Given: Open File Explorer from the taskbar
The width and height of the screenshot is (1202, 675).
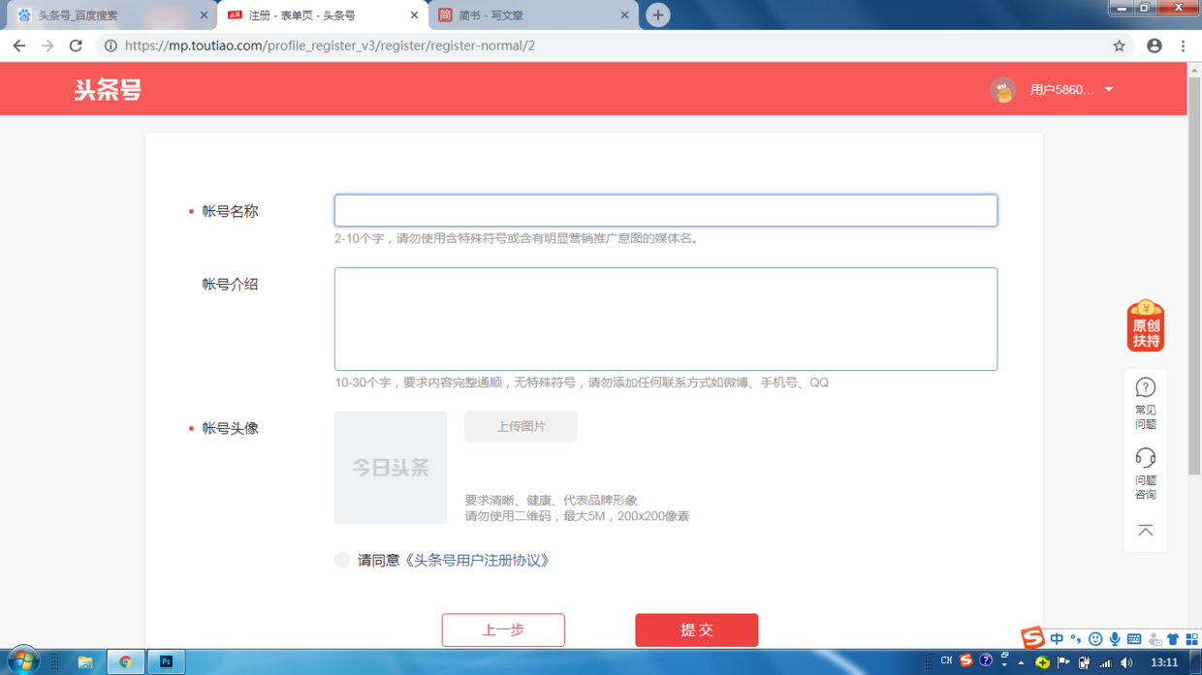Looking at the screenshot, I should click(x=85, y=662).
